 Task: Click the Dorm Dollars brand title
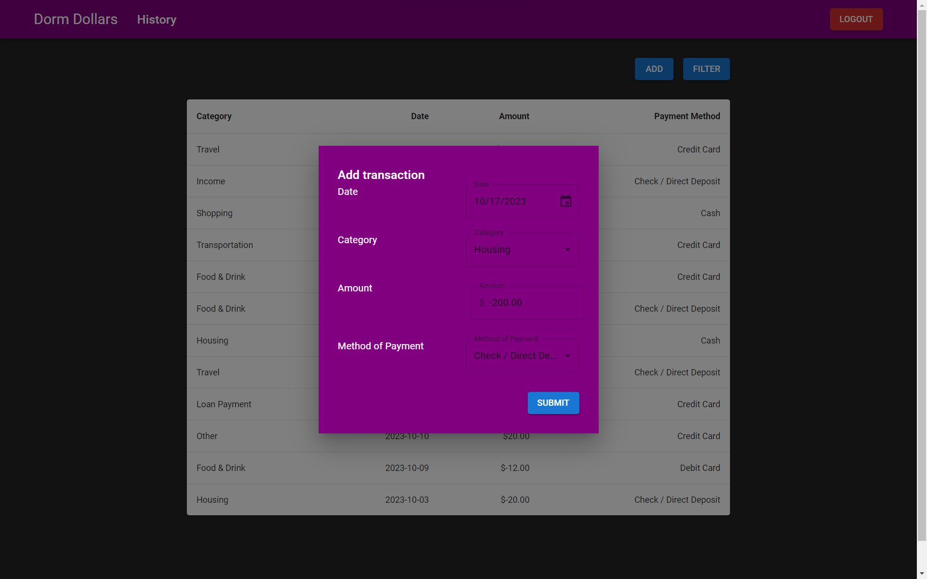click(76, 19)
